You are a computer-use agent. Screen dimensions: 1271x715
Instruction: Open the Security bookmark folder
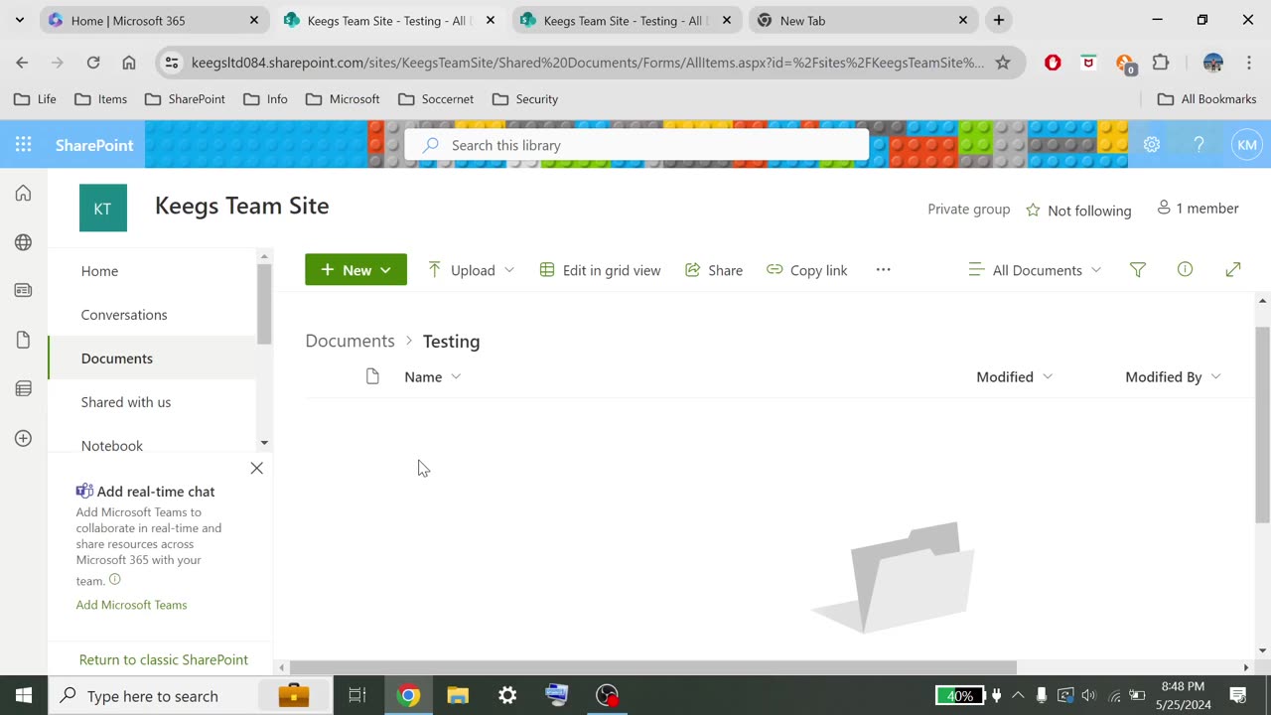click(x=525, y=99)
